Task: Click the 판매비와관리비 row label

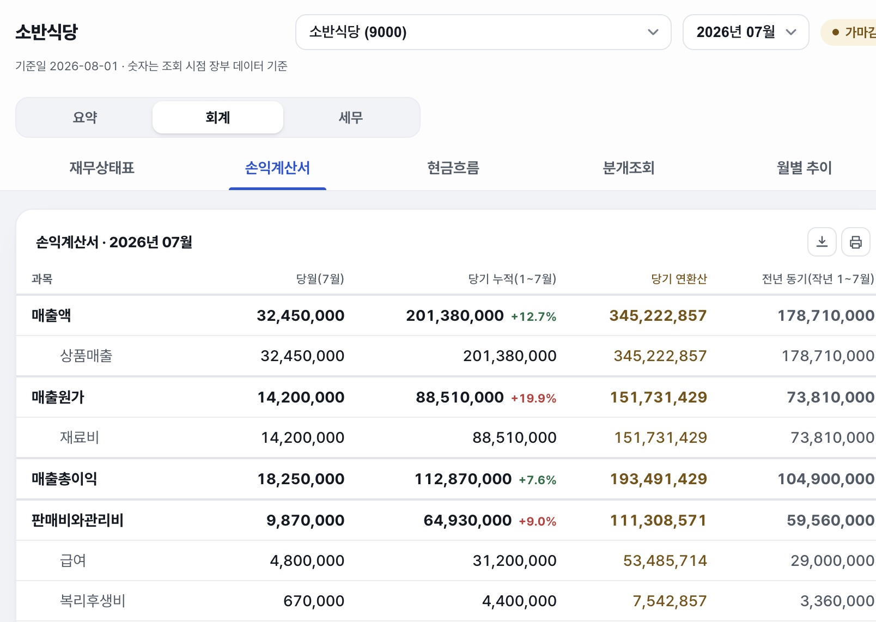Action: [77, 520]
